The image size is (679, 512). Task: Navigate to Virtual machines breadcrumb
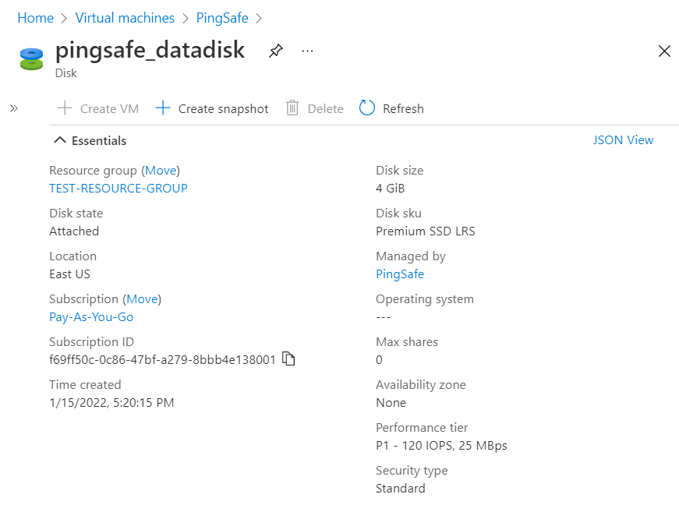tap(125, 18)
